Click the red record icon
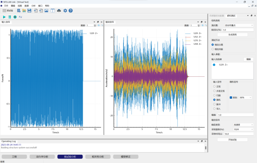Image resolution: width=257 pixels, height=163 pixels. coord(15,17)
